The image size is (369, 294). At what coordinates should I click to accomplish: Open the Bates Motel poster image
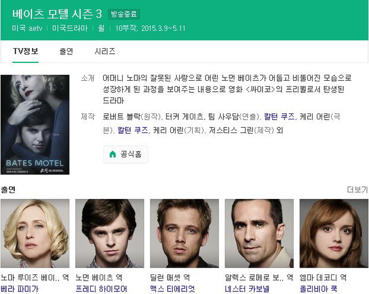tap(35, 125)
